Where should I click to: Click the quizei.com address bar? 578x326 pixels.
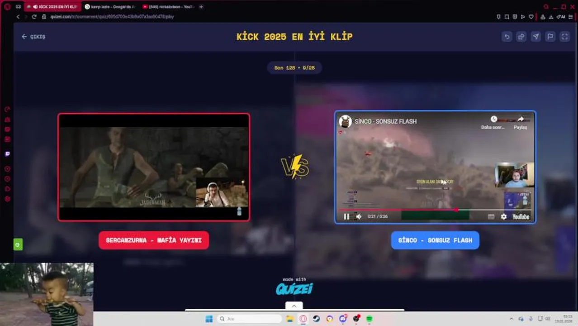pos(112,17)
